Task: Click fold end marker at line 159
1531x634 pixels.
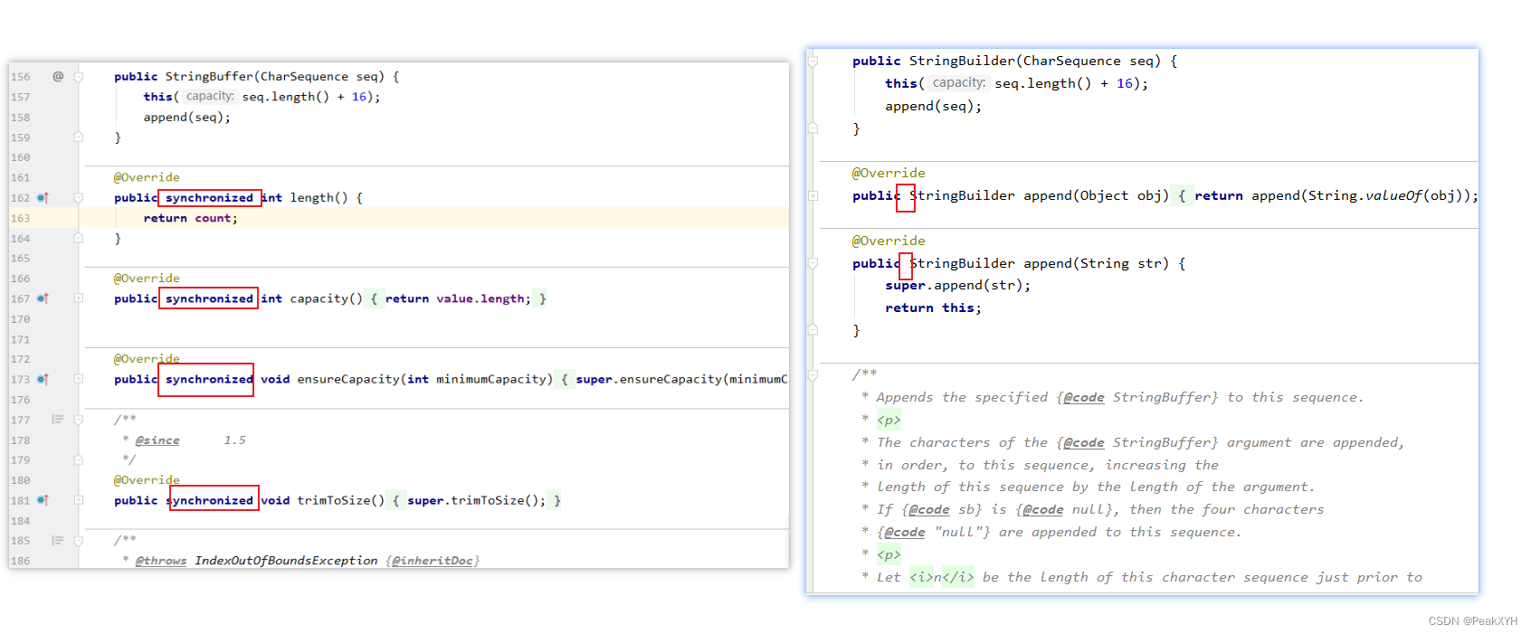Action: click(79, 137)
